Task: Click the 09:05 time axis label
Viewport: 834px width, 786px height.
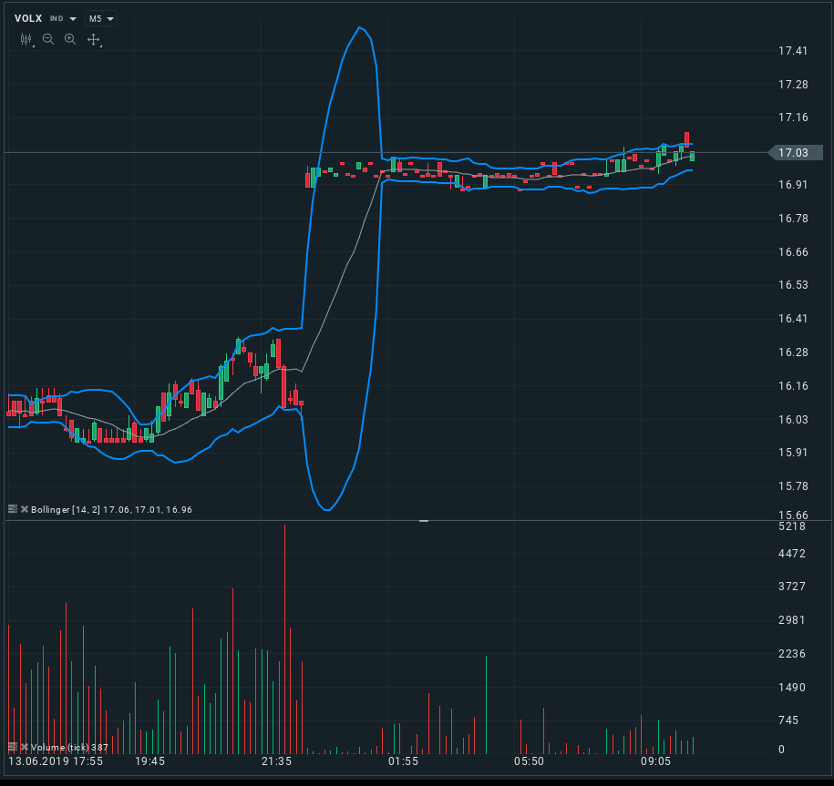Action: tap(656, 761)
